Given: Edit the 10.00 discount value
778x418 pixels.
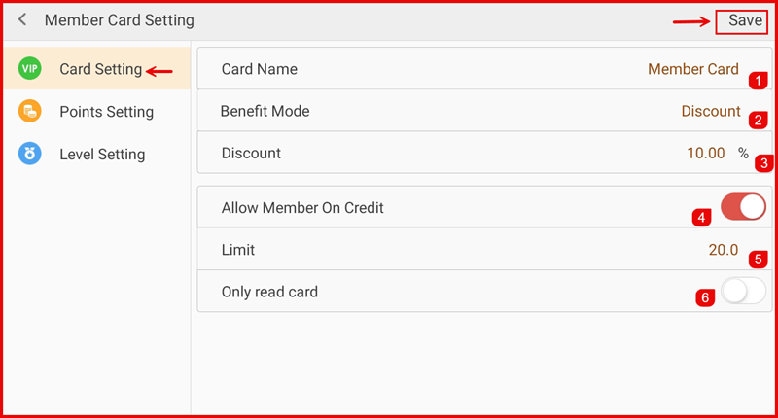Looking at the screenshot, I should tap(705, 153).
